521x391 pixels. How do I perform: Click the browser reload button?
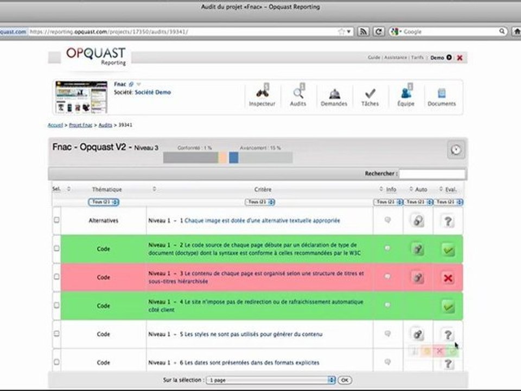pos(378,31)
